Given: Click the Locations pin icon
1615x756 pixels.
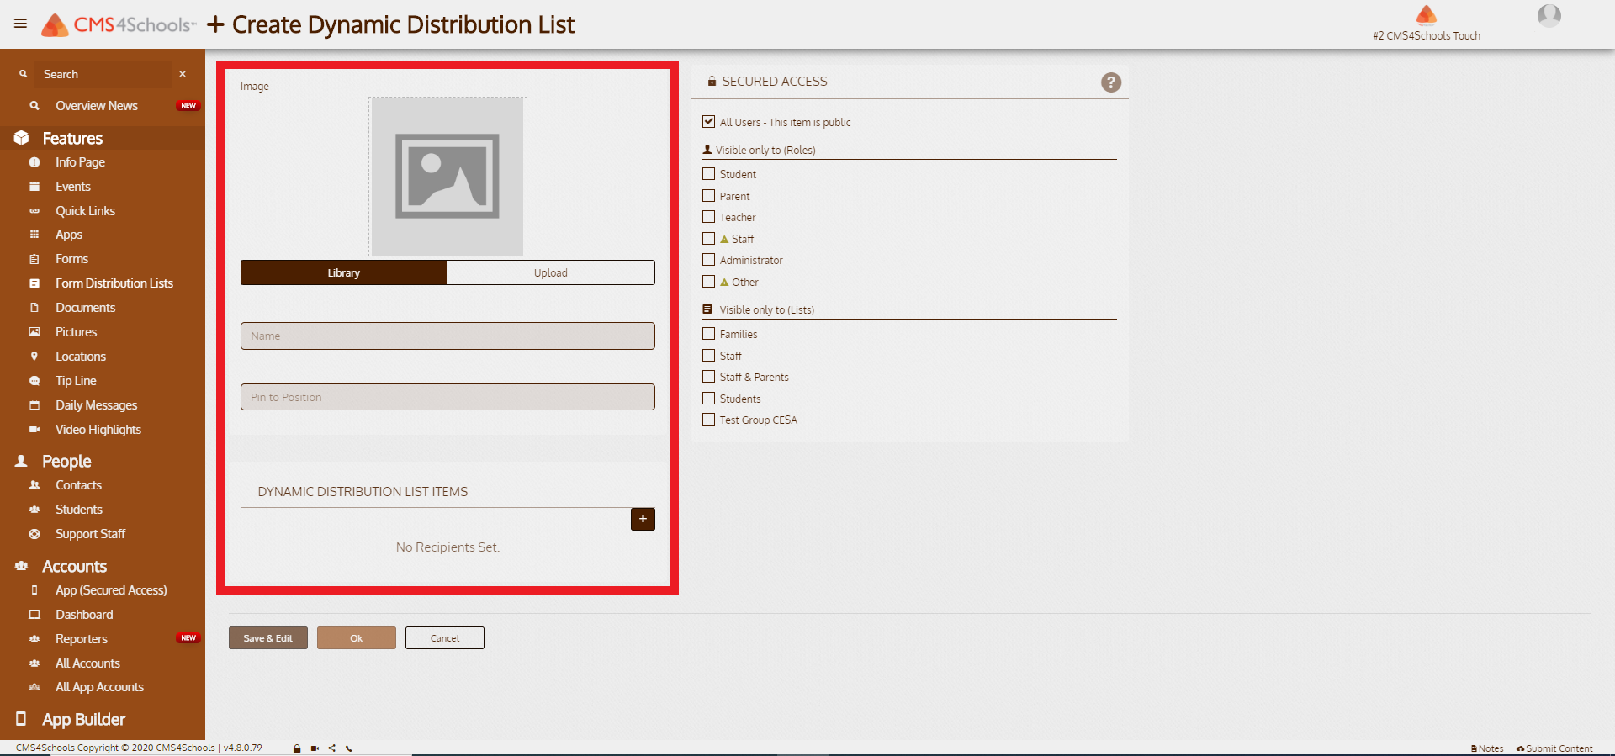Looking at the screenshot, I should [34, 357].
